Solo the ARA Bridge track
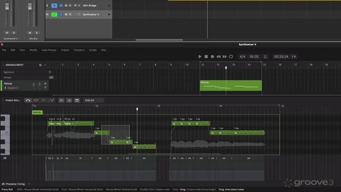This screenshot has height=192, width=341. (70, 5)
